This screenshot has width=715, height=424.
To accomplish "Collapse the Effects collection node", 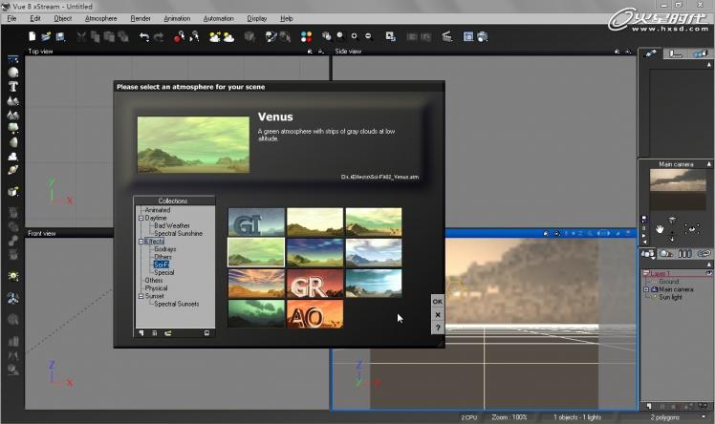I will (141, 242).
